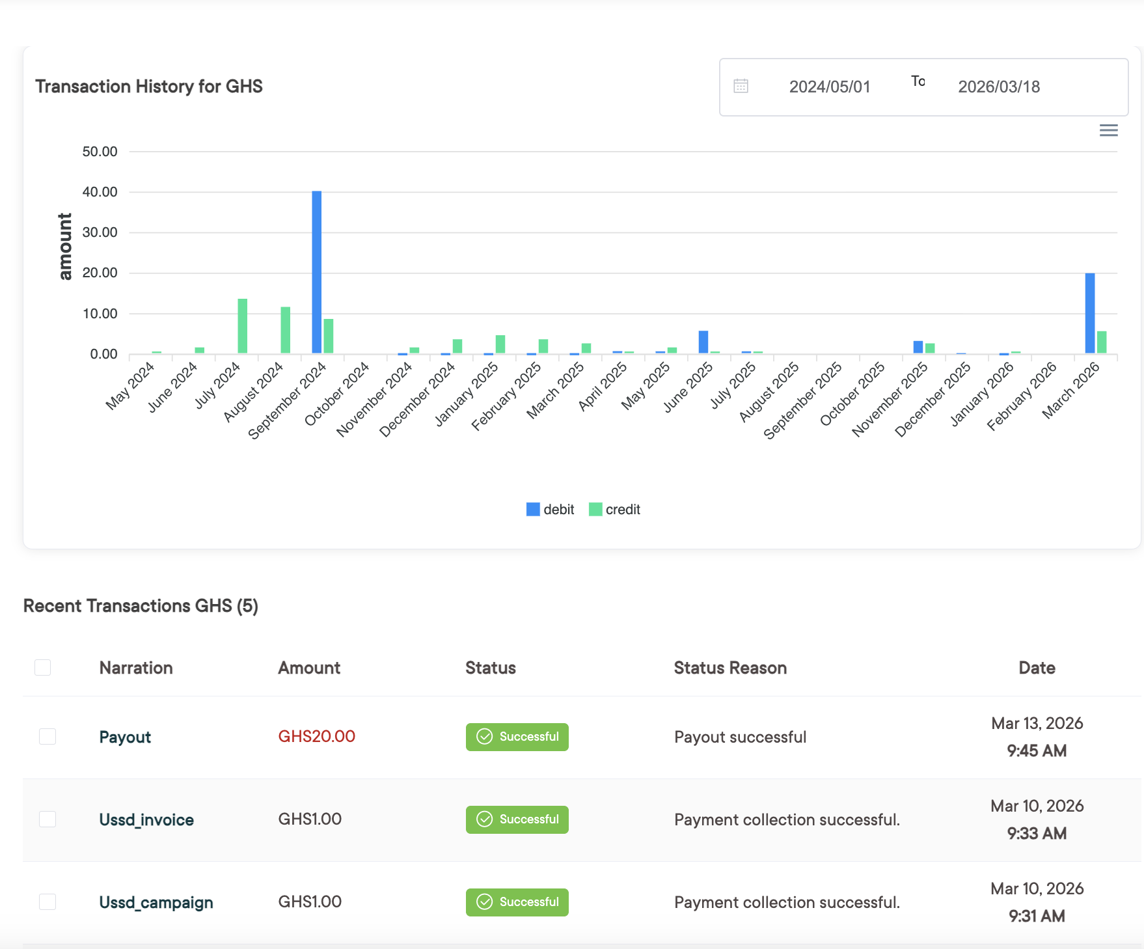Check the Ussd_campaign row checkbox
This screenshot has height=949, width=1144.
[x=48, y=902]
